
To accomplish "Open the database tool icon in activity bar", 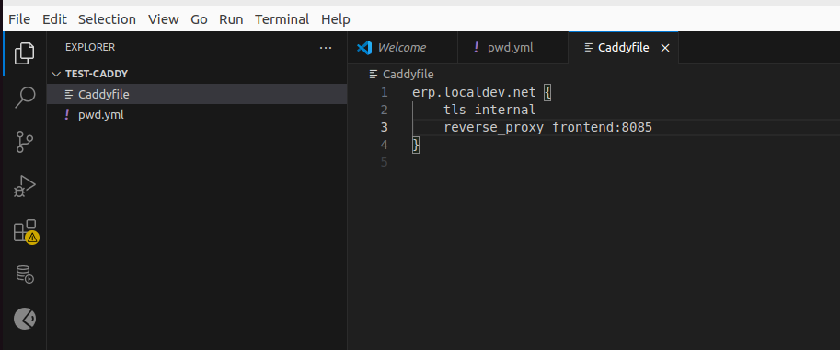I will 24,274.
